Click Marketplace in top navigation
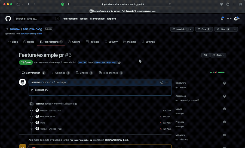This screenshot has height=148, width=245. [97, 19]
